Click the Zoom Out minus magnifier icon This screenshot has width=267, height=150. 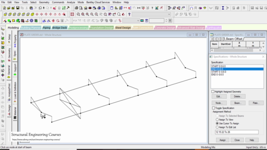tap(92, 14)
